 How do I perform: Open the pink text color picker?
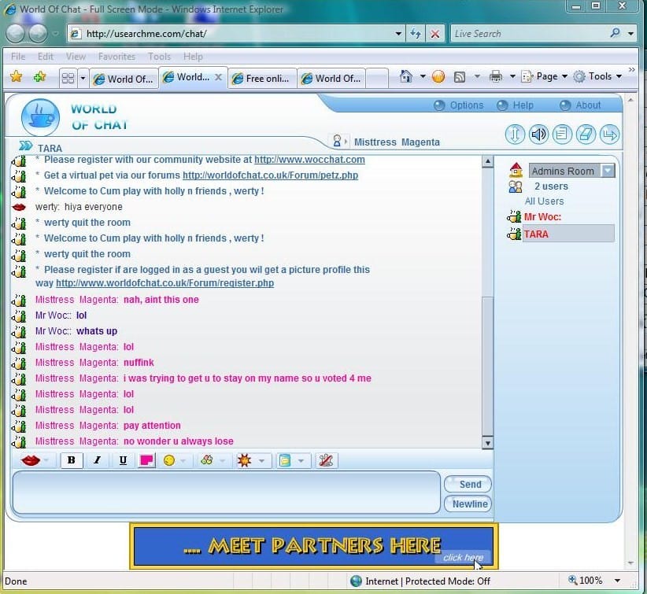pyautogui.click(x=146, y=460)
